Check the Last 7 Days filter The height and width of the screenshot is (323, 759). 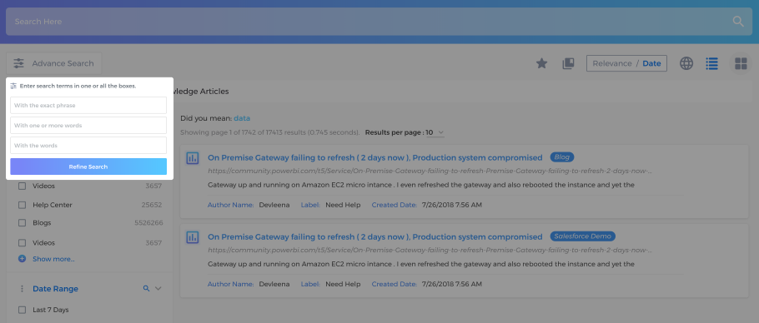[22, 310]
